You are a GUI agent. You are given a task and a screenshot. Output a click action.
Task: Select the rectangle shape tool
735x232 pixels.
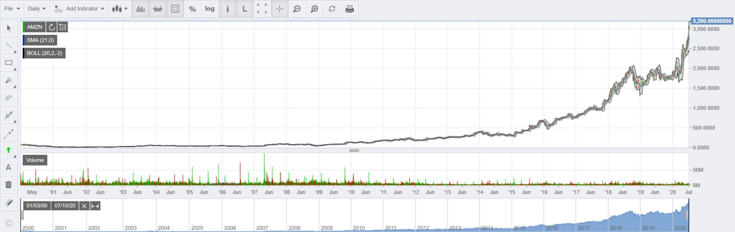click(x=9, y=63)
